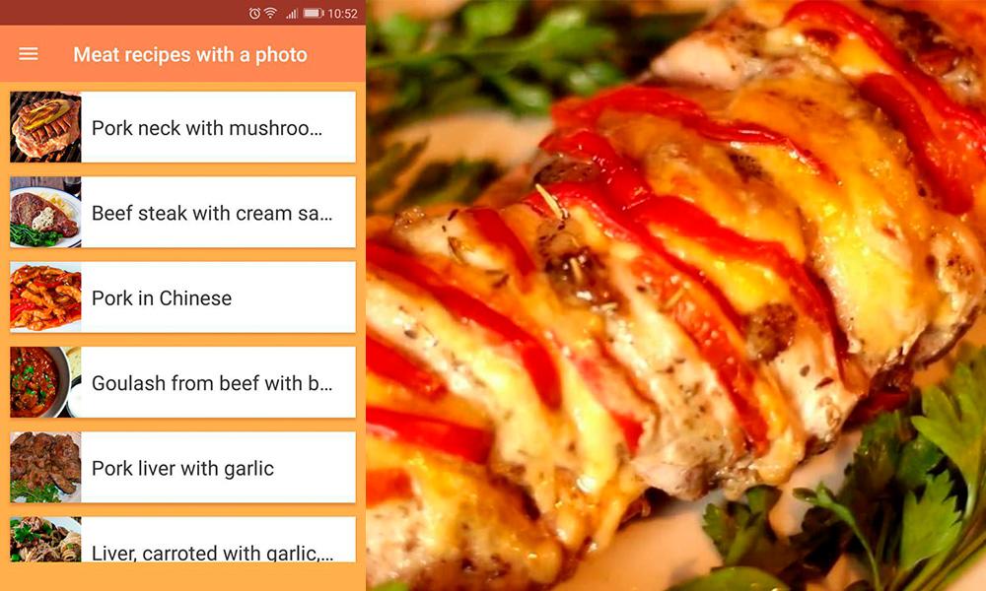Tap the beef steak plate thumbnail
The height and width of the screenshot is (591, 986).
(x=45, y=213)
